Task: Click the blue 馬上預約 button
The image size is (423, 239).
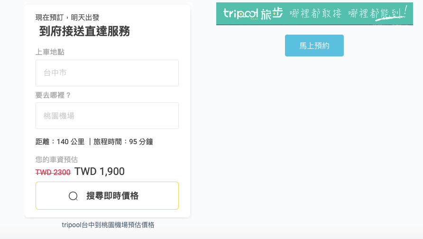Action: (x=314, y=46)
